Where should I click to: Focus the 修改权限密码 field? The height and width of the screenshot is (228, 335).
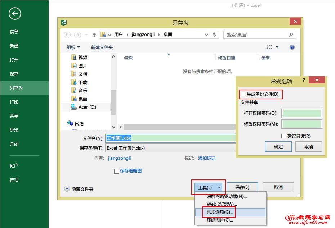(x=301, y=124)
